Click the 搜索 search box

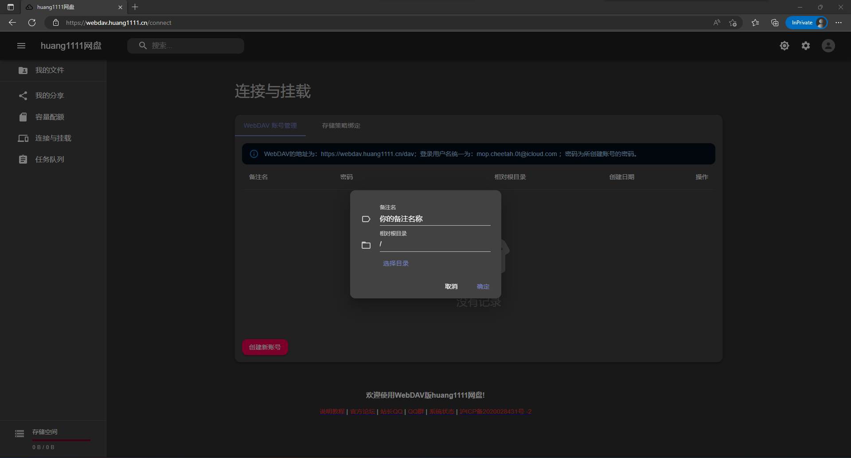click(x=191, y=46)
